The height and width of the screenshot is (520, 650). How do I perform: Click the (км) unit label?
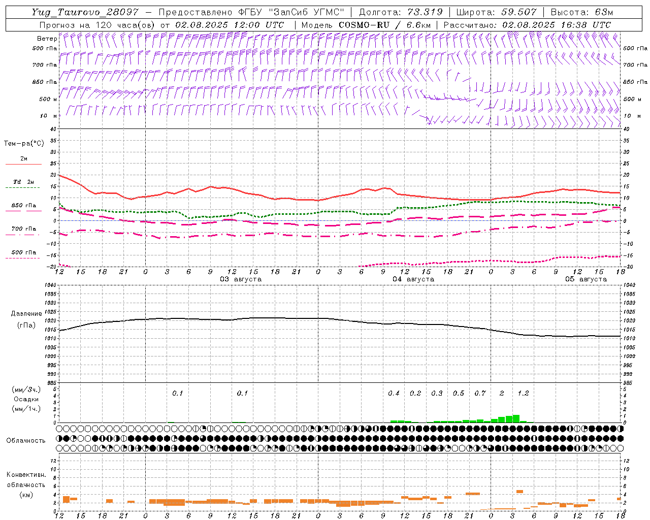pos(26,495)
